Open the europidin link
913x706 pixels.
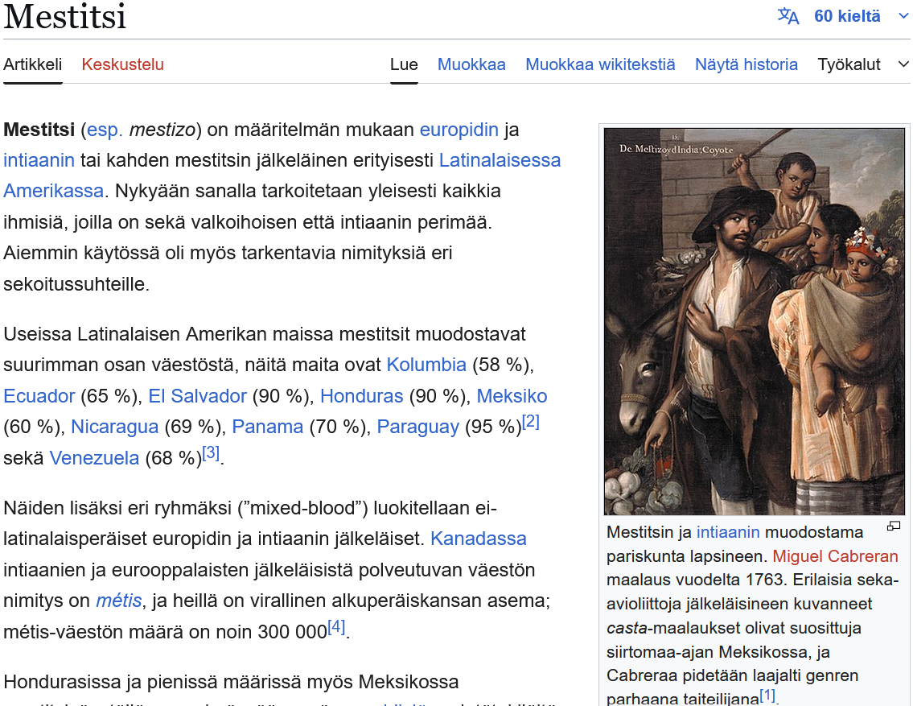459,130
